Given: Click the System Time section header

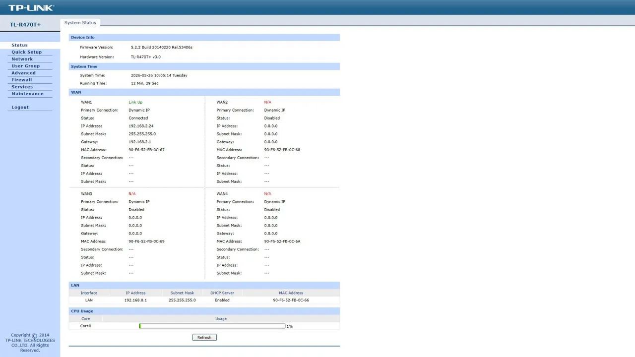Looking at the screenshot, I should (204, 66).
